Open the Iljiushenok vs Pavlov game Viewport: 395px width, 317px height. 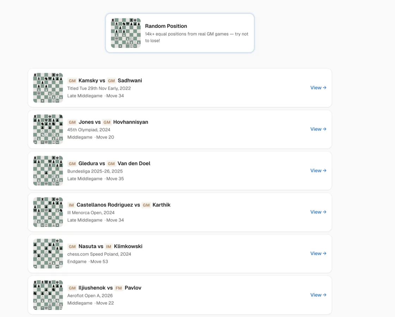pos(318,295)
